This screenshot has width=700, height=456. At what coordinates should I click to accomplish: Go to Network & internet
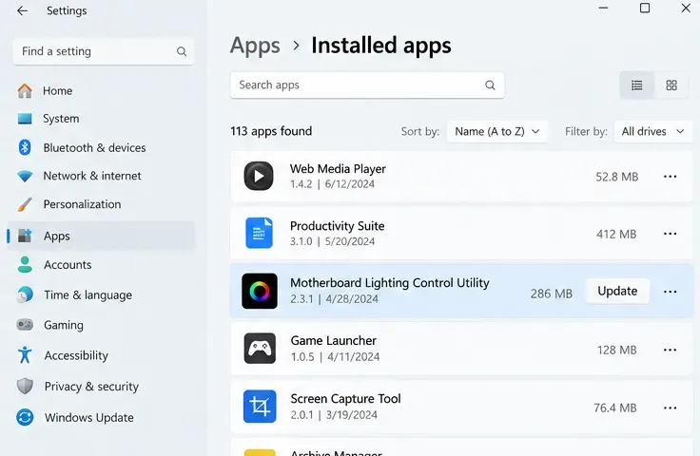pos(102,176)
